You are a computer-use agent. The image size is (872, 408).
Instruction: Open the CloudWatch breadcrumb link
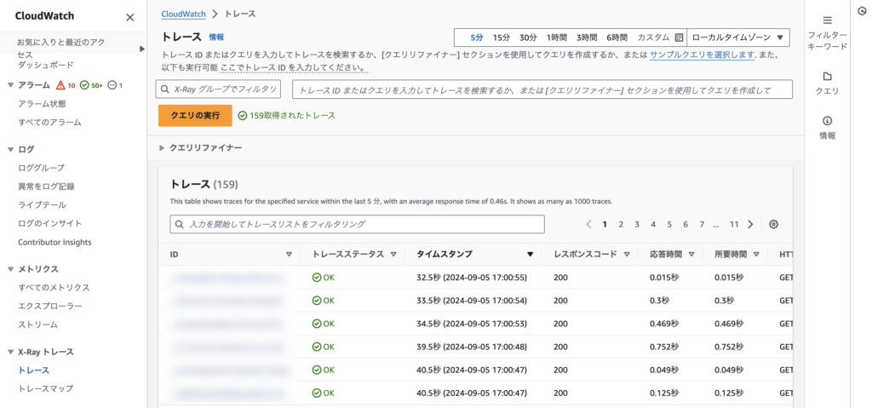(184, 14)
